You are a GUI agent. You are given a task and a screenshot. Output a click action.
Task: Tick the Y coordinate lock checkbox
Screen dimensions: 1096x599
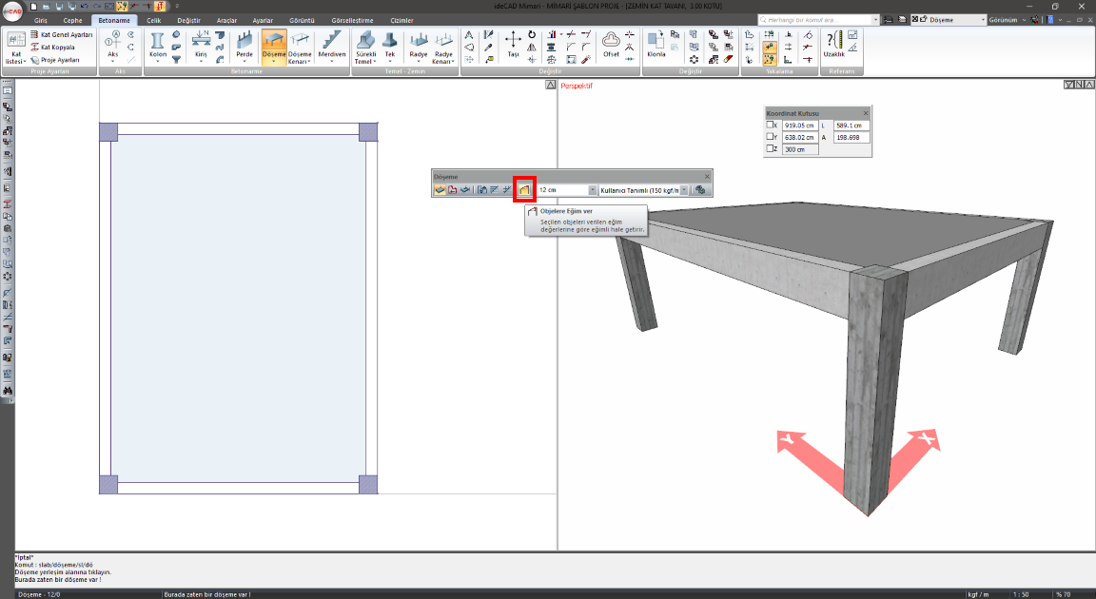coord(771,137)
